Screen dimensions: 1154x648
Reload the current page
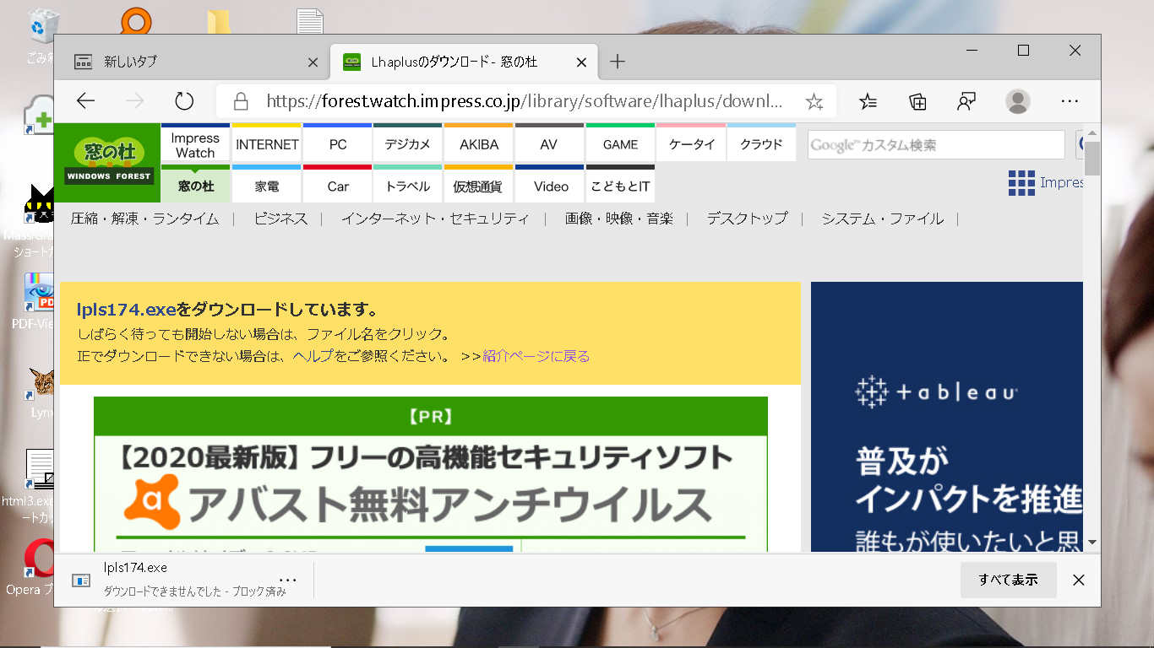[184, 101]
